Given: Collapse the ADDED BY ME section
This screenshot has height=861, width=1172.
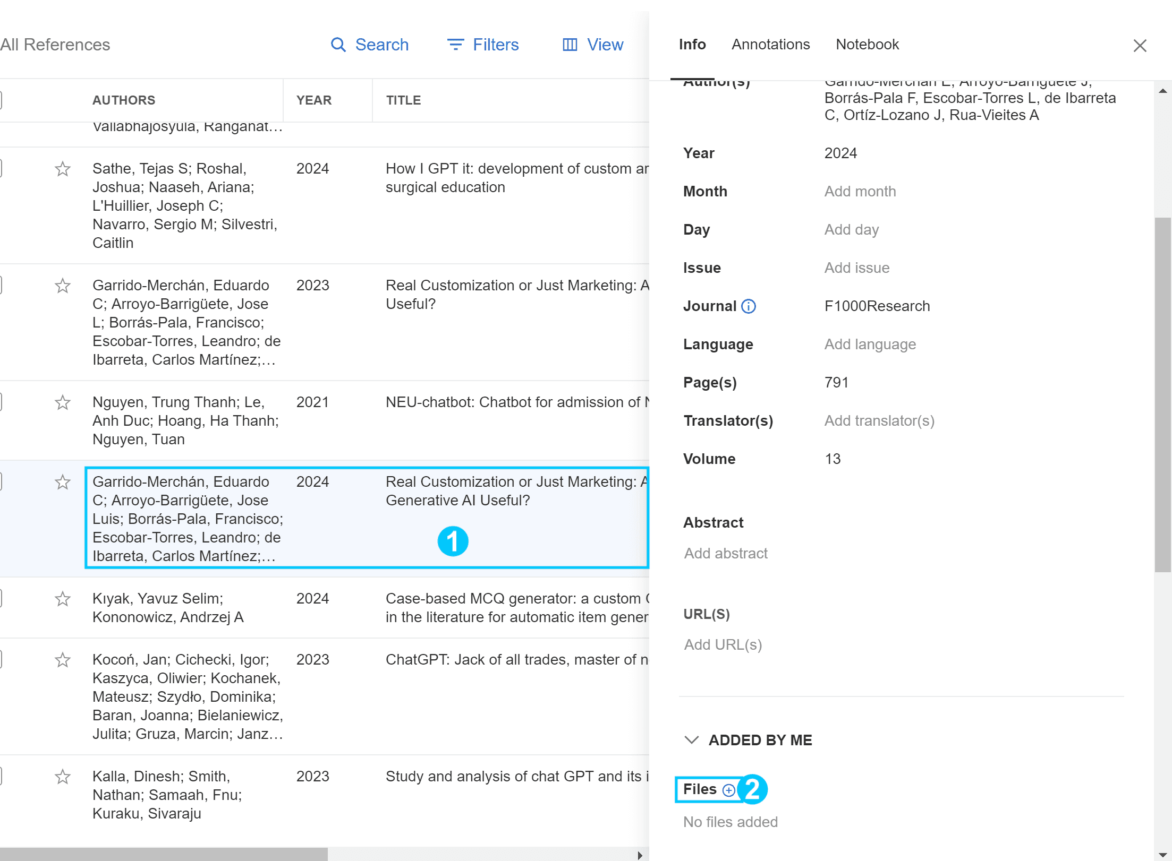Looking at the screenshot, I should coord(691,740).
